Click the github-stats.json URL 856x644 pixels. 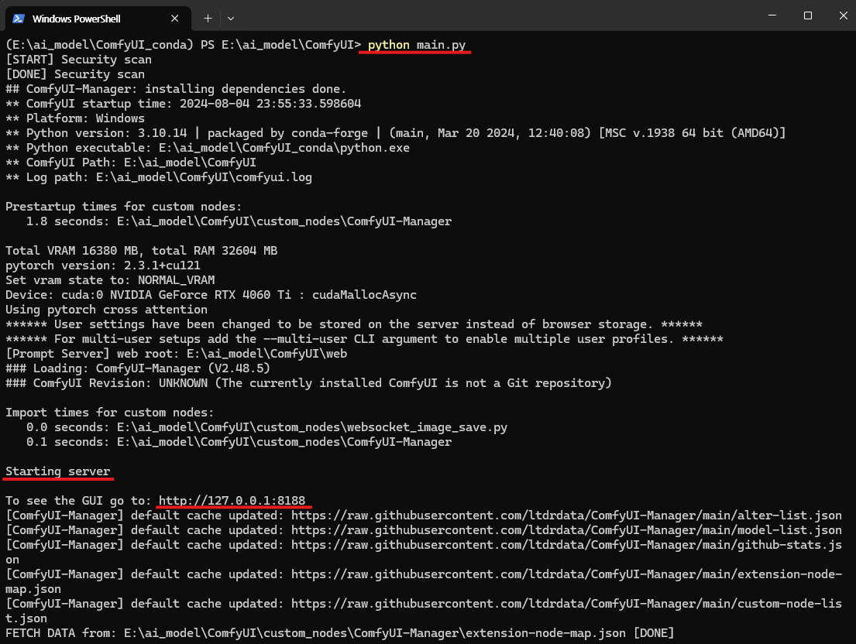(x=566, y=545)
